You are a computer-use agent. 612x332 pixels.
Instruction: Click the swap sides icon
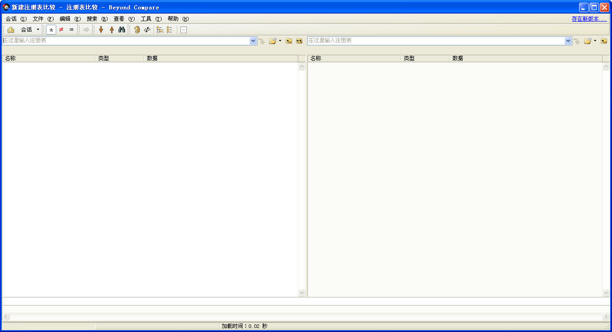(x=147, y=30)
